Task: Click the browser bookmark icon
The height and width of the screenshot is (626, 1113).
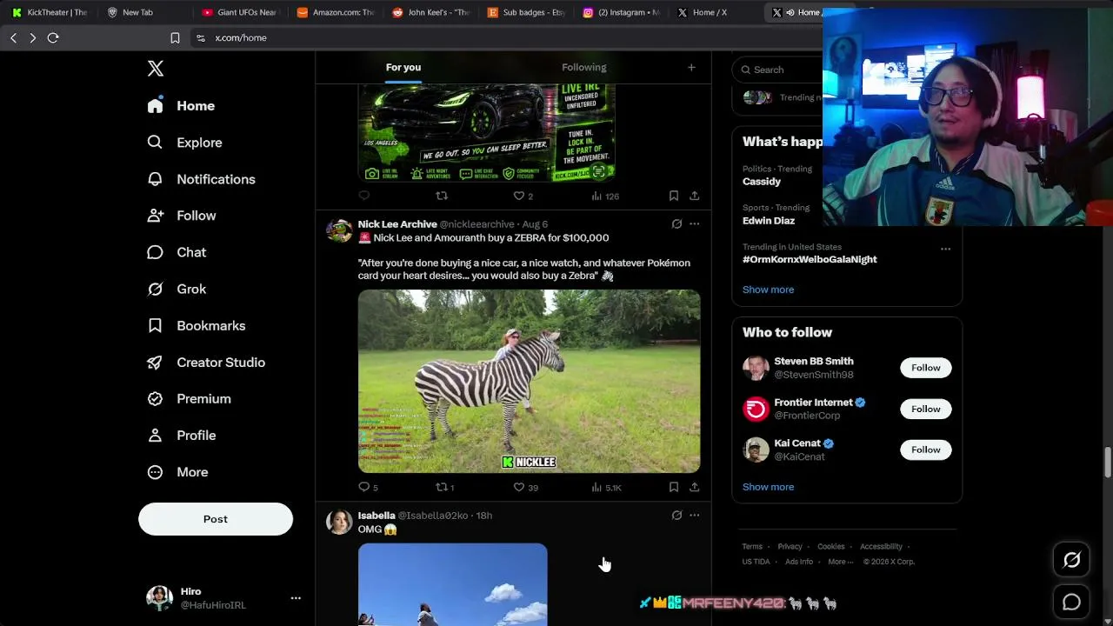Action: click(175, 37)
